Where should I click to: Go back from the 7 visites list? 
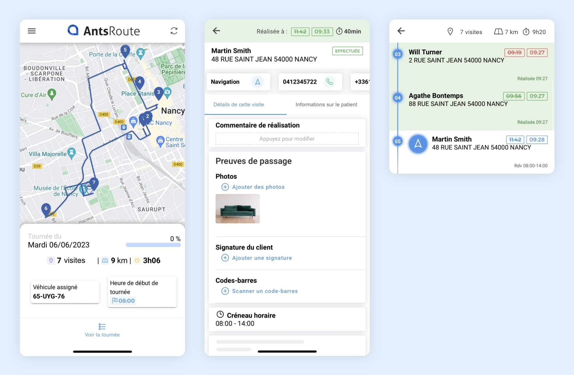click(x=401, y=31)
